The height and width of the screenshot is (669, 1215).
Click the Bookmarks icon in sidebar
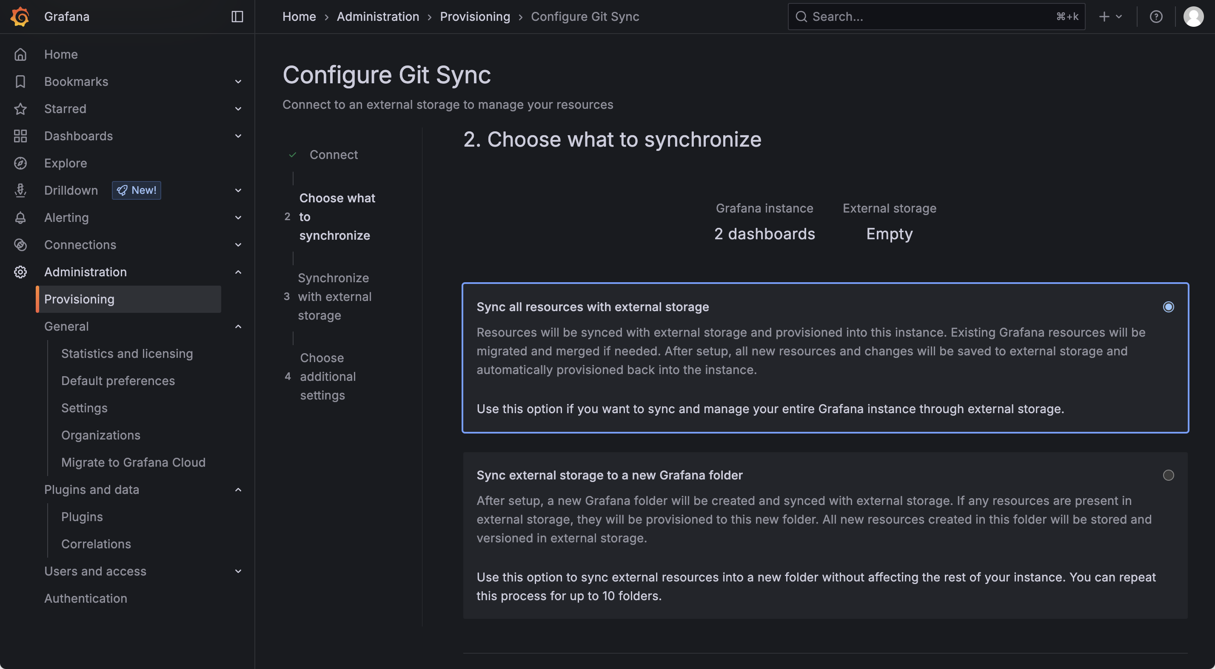pos(20,82)
